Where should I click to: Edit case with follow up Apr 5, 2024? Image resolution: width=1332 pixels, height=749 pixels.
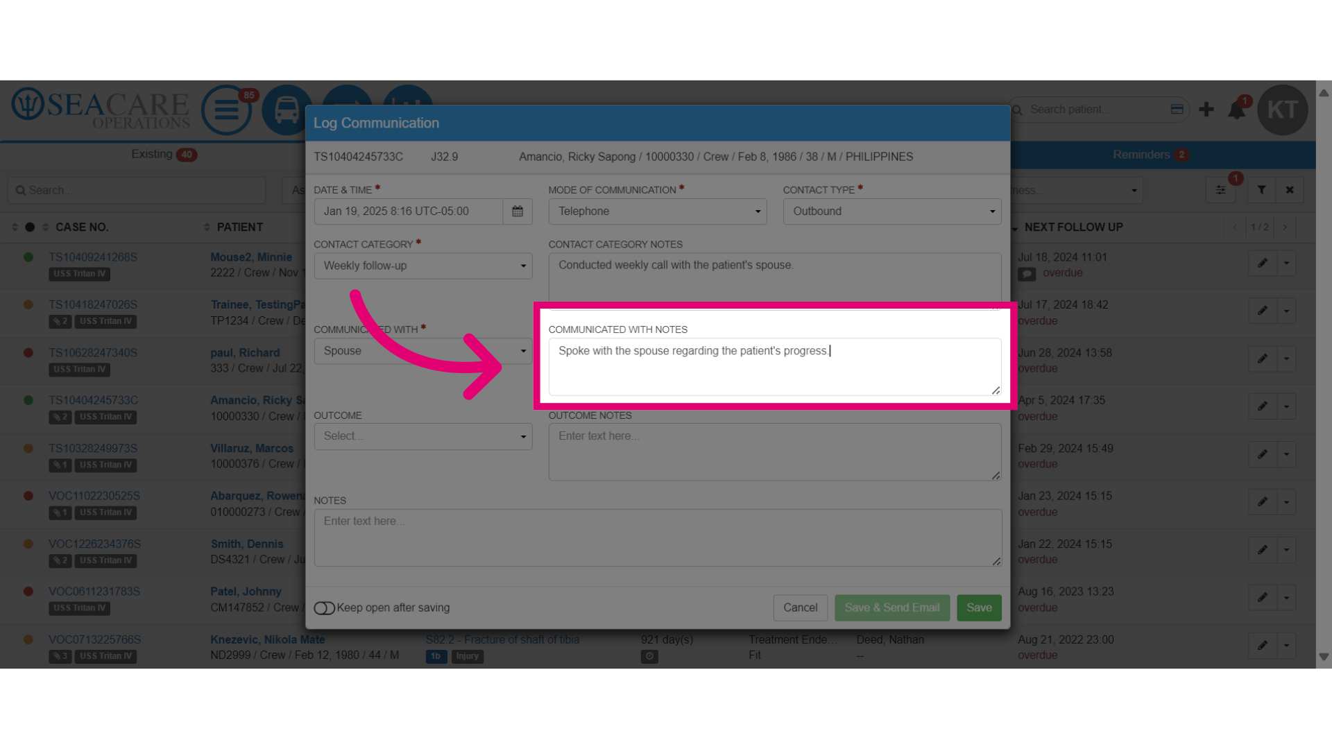click(x=1263, y=407)
